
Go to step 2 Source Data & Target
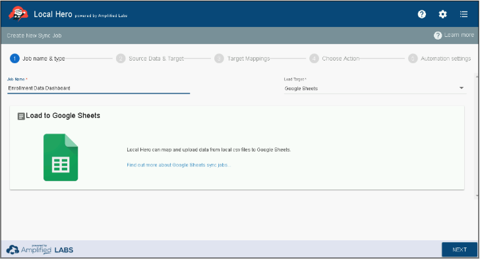pos(150,59)
